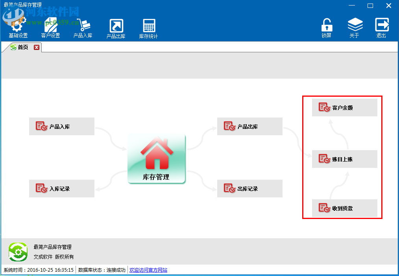Open 出库记录 button in diagram

pos(249,189)
